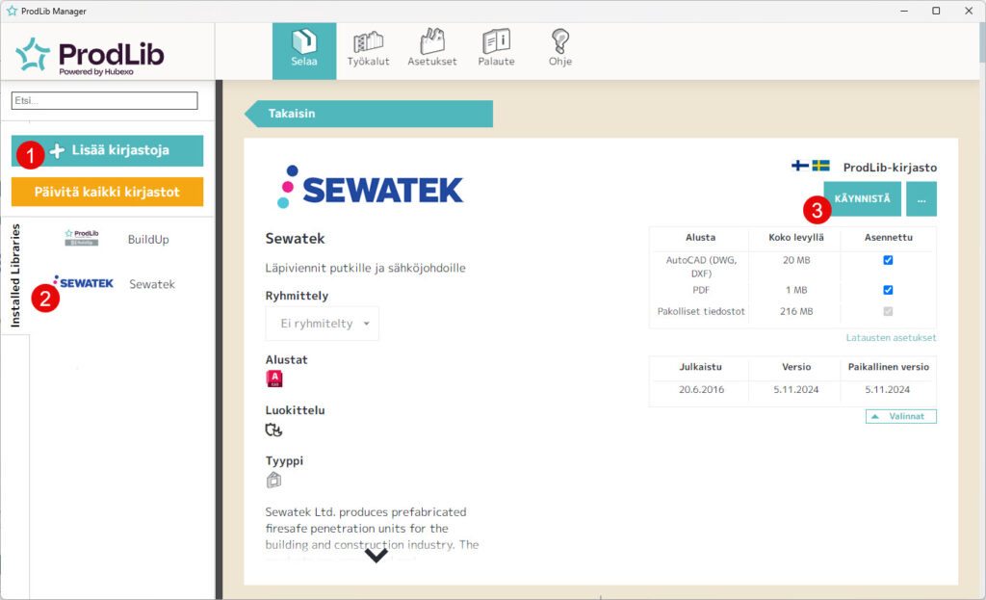The height and width of the screenshot is (600, 986).
Task: Go back with the Takaisin button
Action: point(369,114)
